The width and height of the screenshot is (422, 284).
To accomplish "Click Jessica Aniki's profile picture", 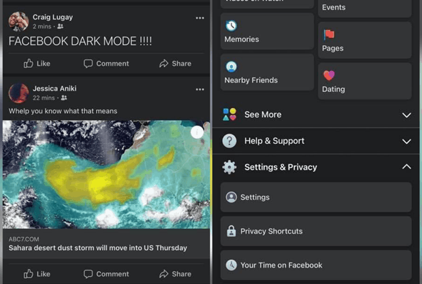I will pyautogui.click(x=18, y=93).
